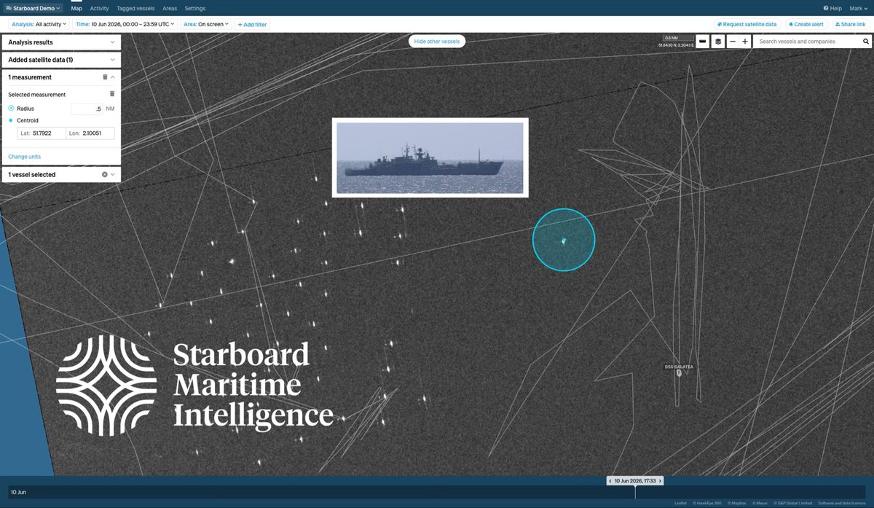The width and height of the screenshot is (874, 508).
Task: Open the Mark user menu
Action: [859, 8]
